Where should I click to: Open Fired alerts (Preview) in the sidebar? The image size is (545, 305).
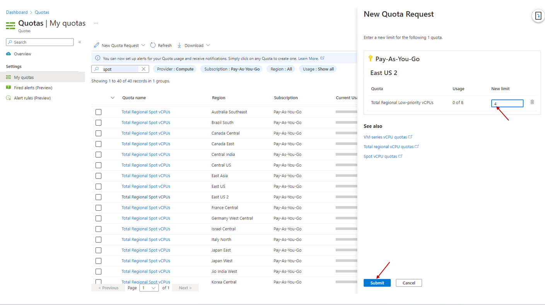[x=33, y=88]
